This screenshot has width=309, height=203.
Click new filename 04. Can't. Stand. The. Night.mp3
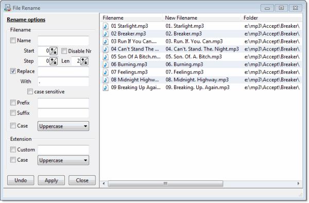click(202, 49)
